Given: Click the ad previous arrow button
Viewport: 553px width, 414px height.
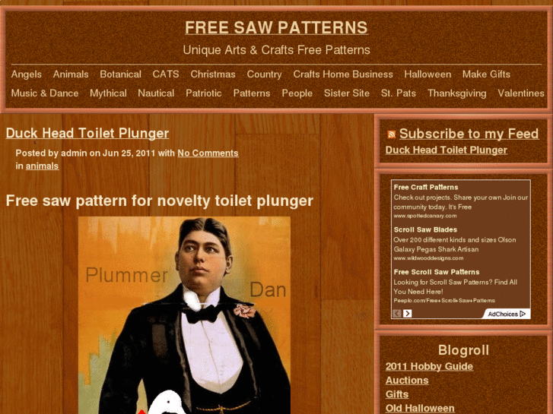Looking at the screenshot, I should click(x=397, y=313).
